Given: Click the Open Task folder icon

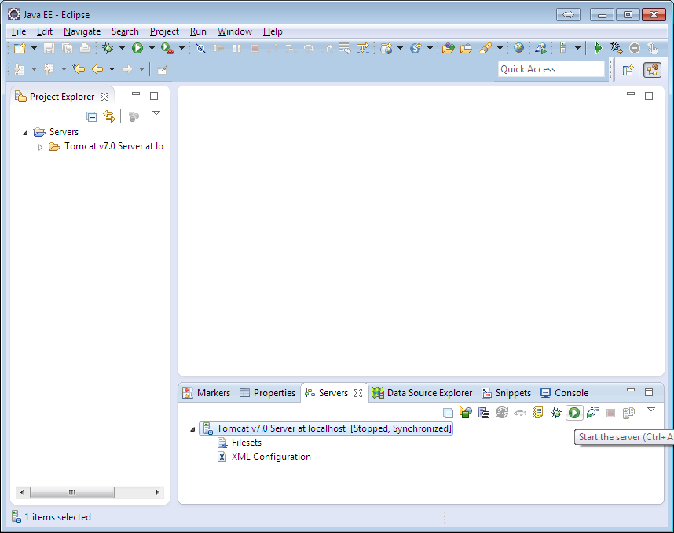Looking at the screenshot, I should [466, 48].
